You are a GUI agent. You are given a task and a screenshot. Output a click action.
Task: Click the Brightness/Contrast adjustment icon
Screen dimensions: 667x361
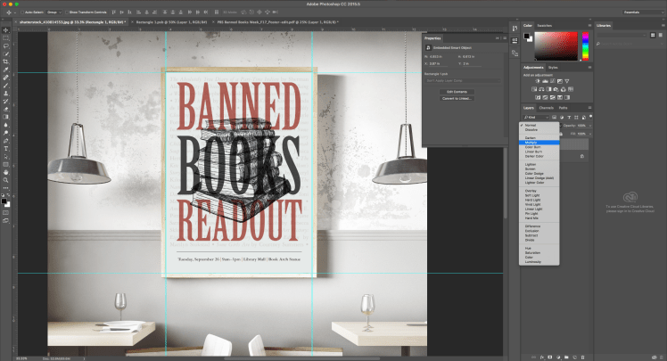tap(538, 81)
